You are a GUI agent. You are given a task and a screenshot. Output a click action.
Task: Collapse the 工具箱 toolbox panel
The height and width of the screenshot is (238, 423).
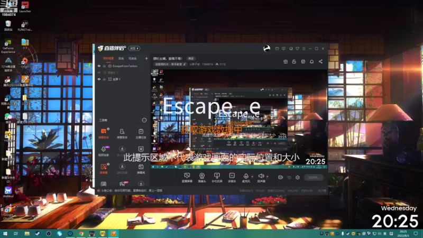coord(144,120)
